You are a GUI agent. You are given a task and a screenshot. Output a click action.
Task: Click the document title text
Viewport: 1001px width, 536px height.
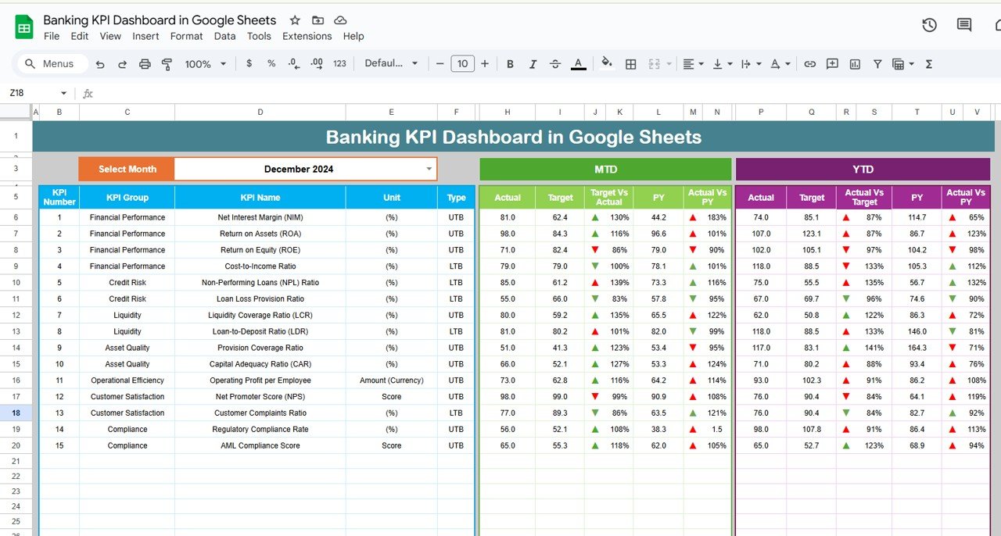[x=160, y=20]
